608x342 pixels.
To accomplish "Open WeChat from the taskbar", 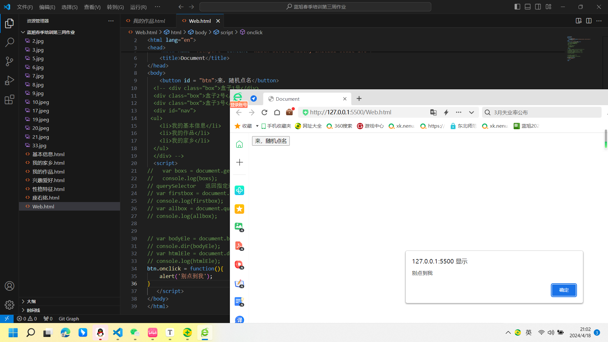I will (x=135, y=332).
